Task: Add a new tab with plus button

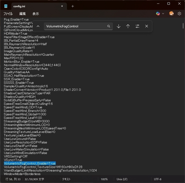Action: pyautogui.click(x=73, y=6)
